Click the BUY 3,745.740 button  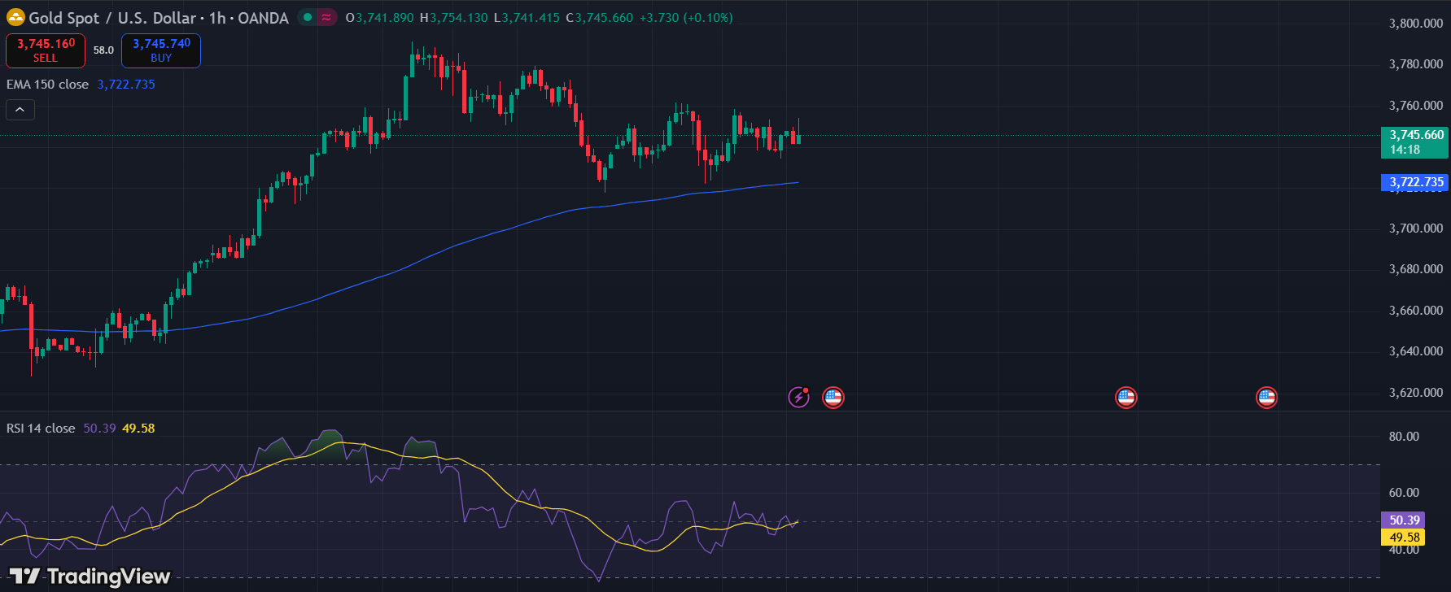pos(161,50)
